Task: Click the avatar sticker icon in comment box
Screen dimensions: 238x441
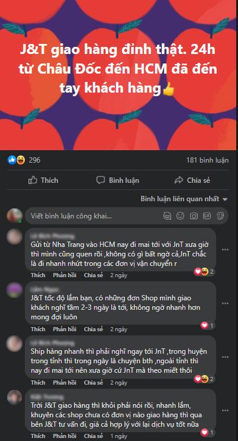Action: [168, 216]
